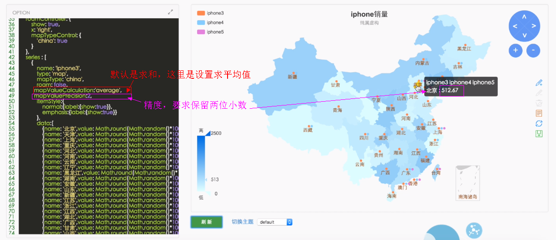Click the iphone销量 chart title
The height and width of the screenshot is (240, 556).
369,14
